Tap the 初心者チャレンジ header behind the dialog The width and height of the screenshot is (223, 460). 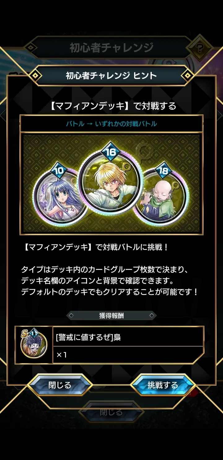[111, 48]
